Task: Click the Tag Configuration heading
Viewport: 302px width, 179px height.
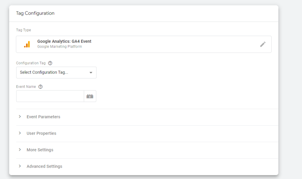Action: tap(35, 13)
